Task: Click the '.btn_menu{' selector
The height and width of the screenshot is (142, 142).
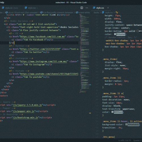Action: [108, 137]
